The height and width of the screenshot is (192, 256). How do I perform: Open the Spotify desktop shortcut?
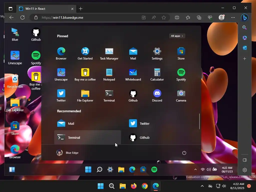click(x=36, y=58)
